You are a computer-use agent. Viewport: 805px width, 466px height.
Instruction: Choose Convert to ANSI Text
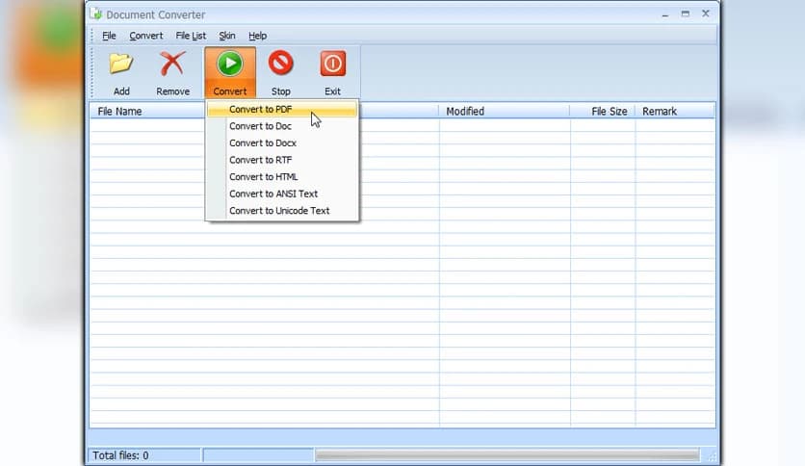click(x=282, y=194)
